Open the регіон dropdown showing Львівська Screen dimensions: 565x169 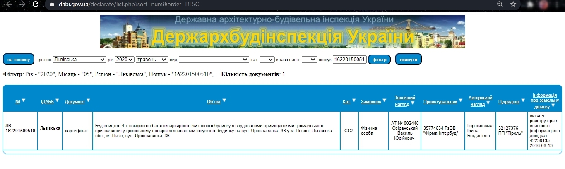pos(79,60)
